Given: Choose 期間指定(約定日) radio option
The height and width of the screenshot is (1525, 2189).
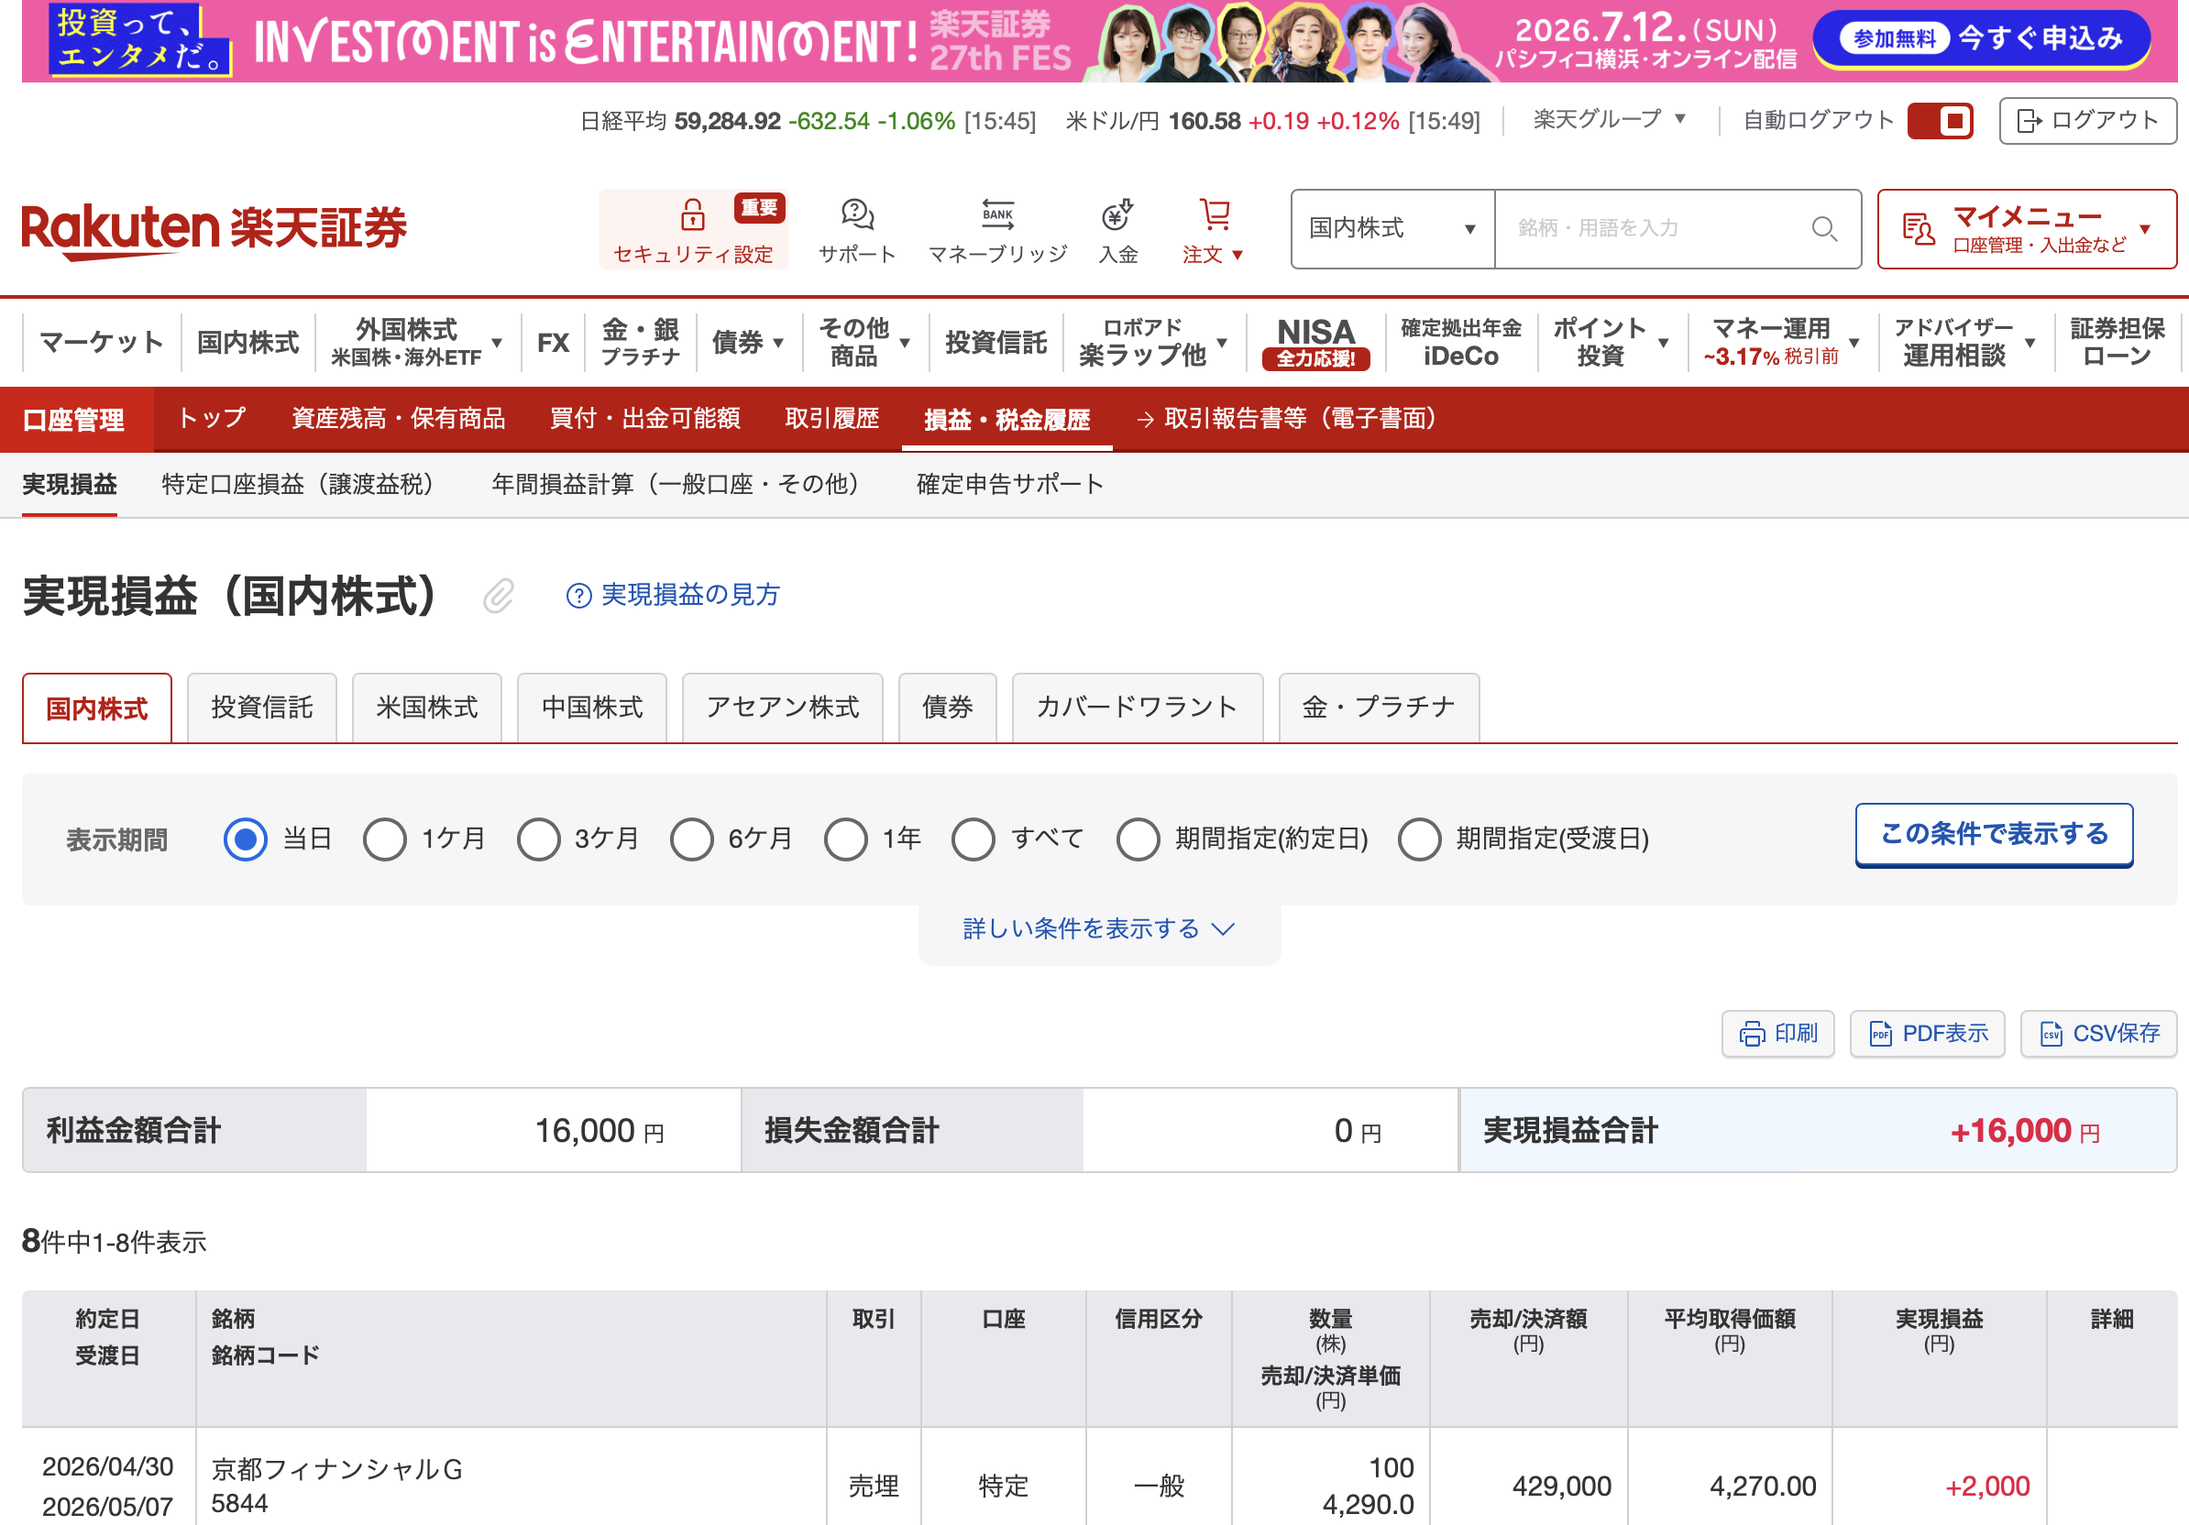Looking at the screenshot, I should click(1138, 839).
